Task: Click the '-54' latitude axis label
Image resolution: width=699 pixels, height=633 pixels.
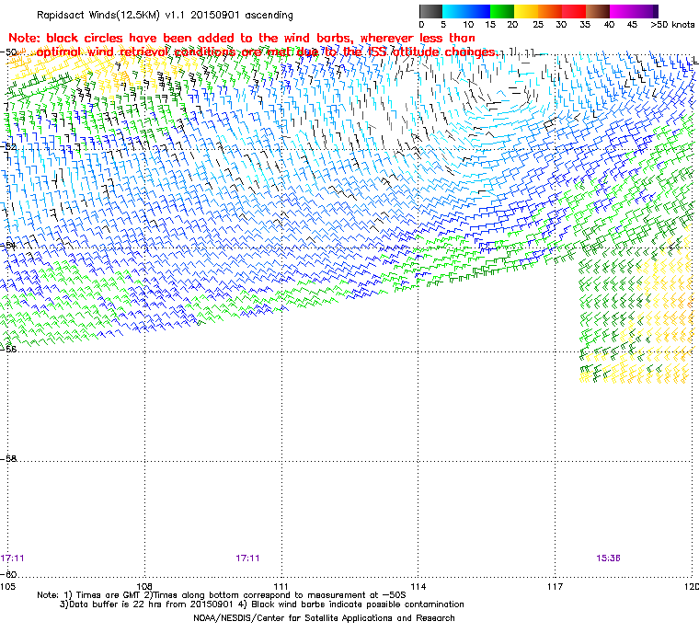Action: [x=8, y=246]
